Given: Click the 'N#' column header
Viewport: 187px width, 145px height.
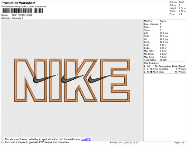Looking at the screenshot, I should (148, 66).
